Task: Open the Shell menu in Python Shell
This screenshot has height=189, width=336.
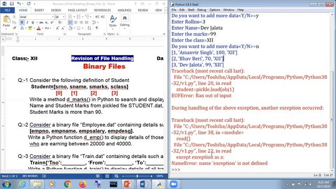Action: (191, 10)
